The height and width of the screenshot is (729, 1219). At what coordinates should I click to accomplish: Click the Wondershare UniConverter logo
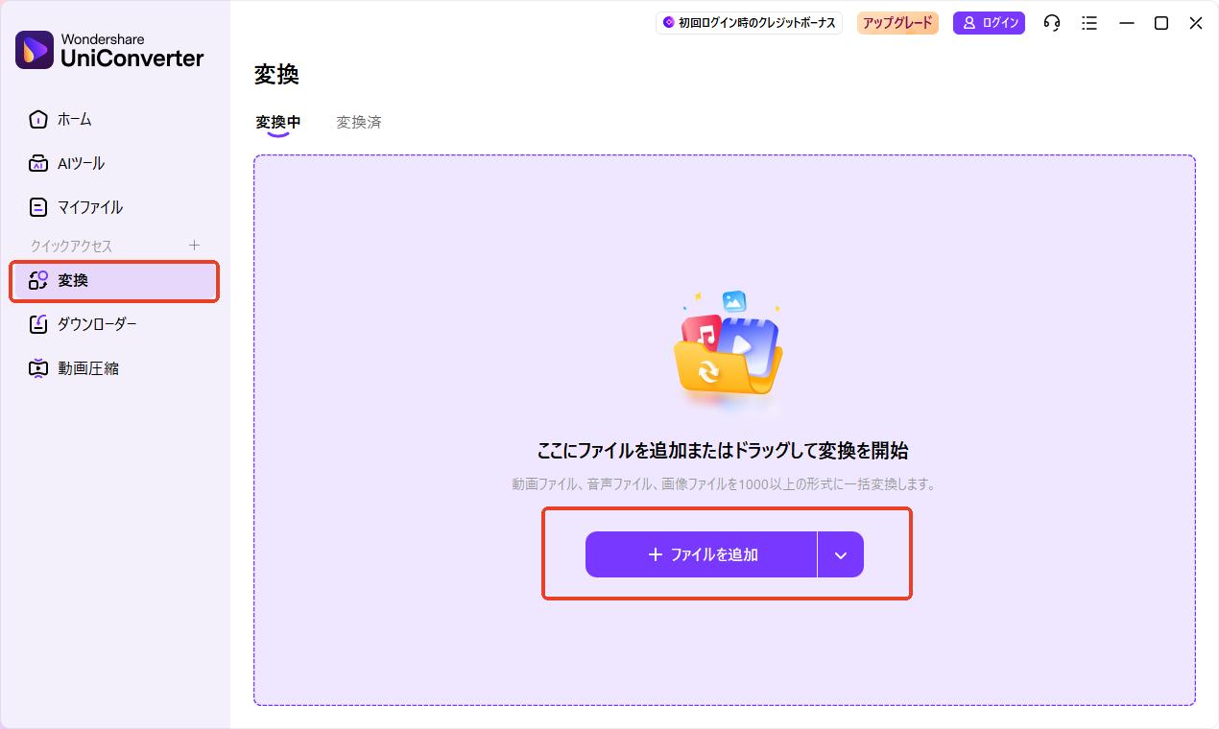pos(104,49)
